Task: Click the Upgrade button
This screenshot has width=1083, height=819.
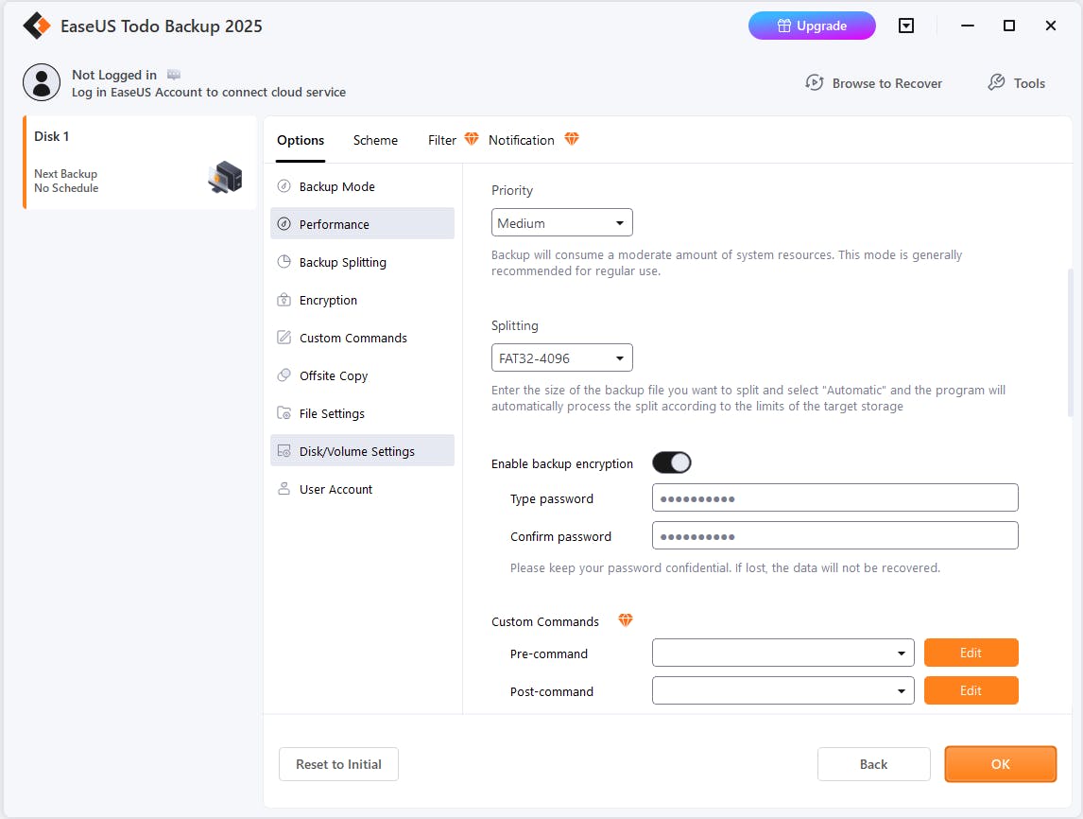Action: [812, 26]
